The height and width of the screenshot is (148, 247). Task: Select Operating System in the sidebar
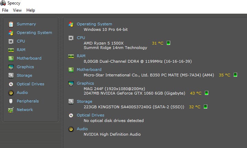[x=34, y=33]
